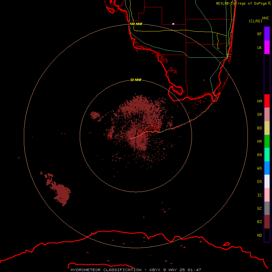Click the 'DS' legend label
The width and height of the screenshot is (272, 272).
[260, 182]
